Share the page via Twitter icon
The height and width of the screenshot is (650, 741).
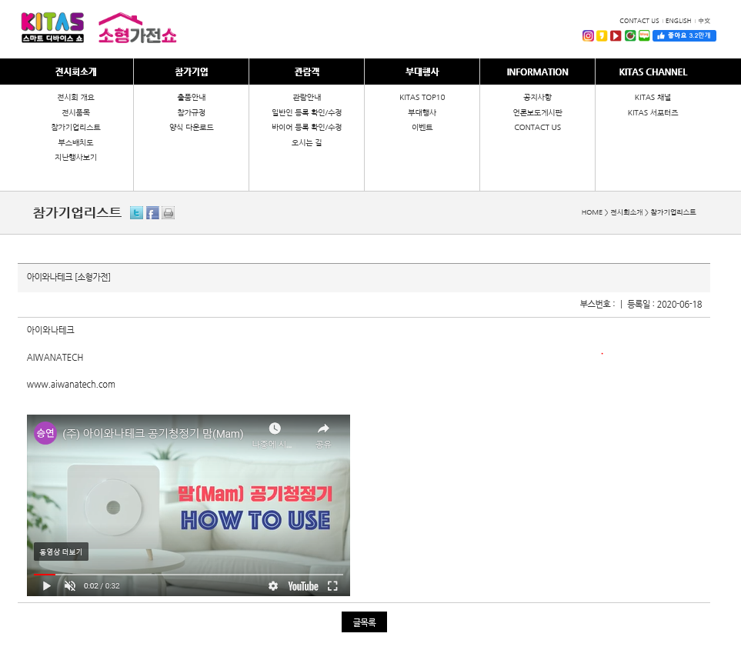click(136, 213)
